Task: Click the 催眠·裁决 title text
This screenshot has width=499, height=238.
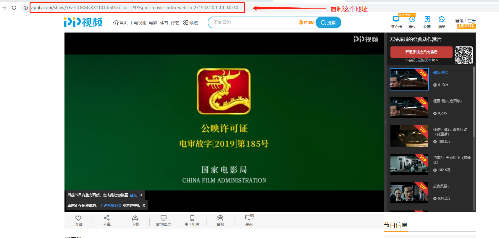Action: tap(441, 73)
